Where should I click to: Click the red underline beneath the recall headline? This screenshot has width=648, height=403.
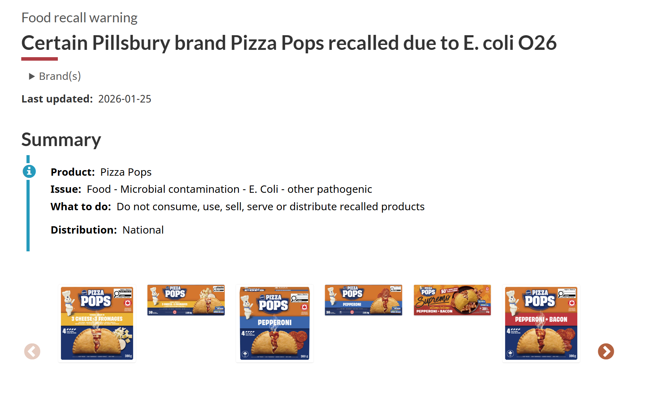pos(39,59)
